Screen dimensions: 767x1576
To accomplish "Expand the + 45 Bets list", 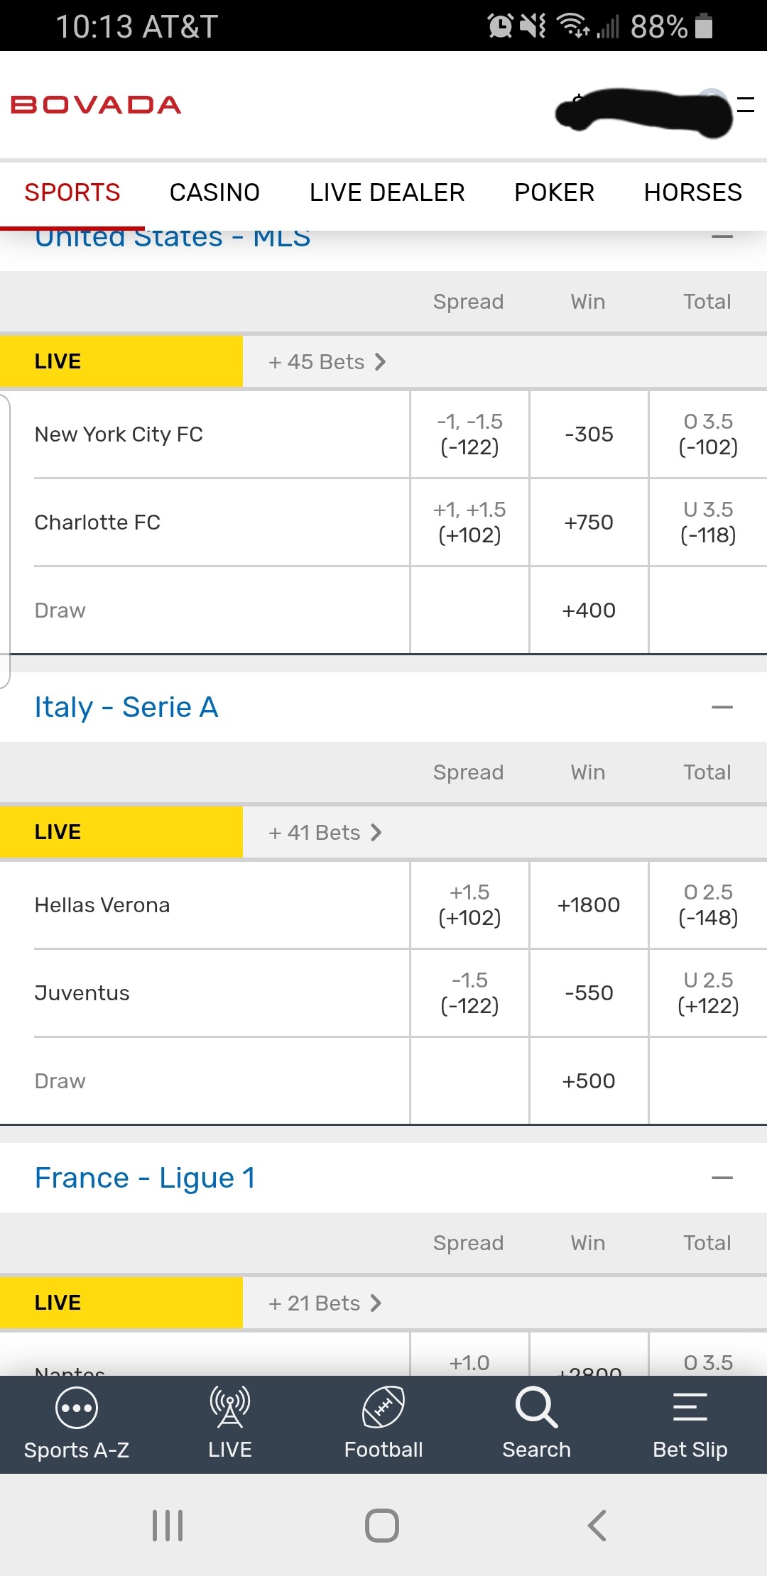I will tap(327, 362).
